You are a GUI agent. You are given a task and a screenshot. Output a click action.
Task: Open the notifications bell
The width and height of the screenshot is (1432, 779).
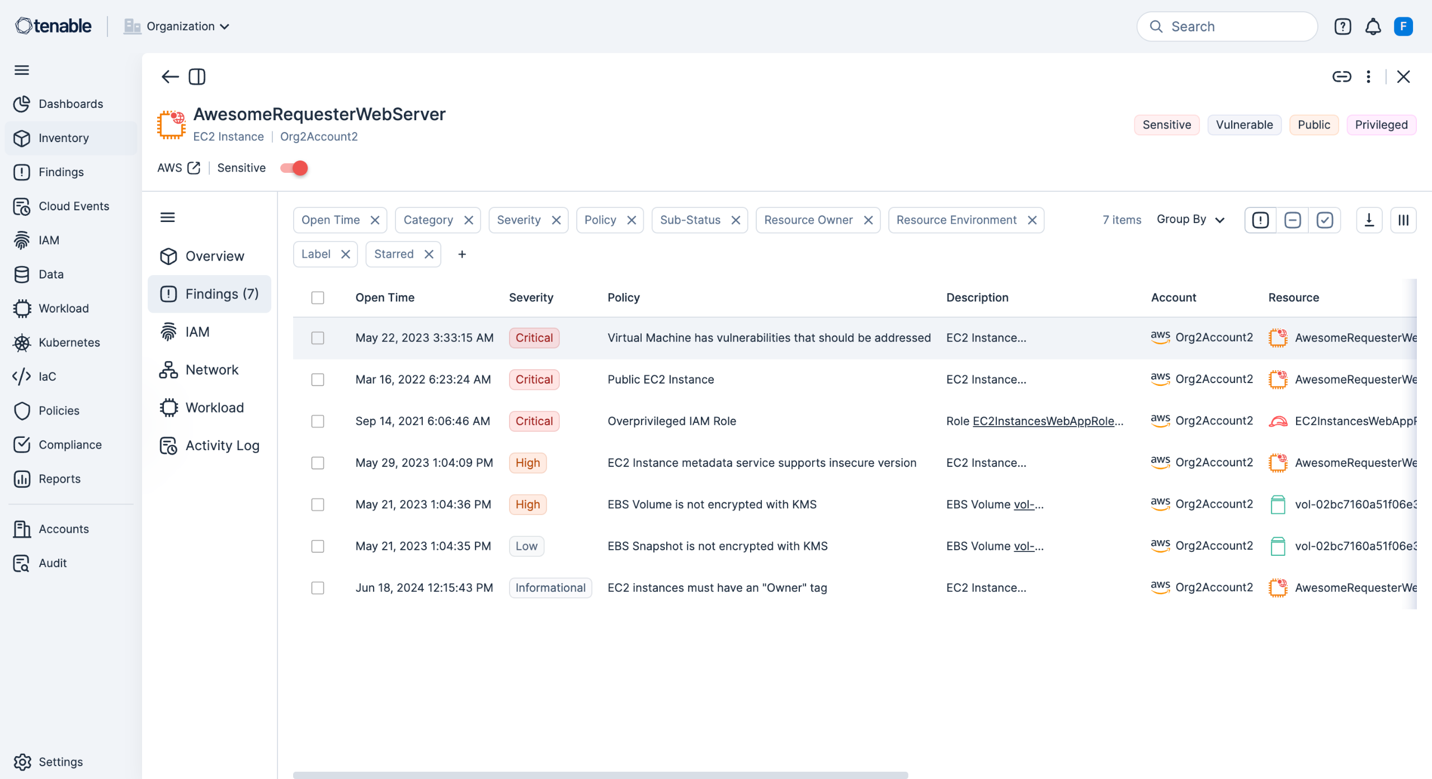[1373, 26]
